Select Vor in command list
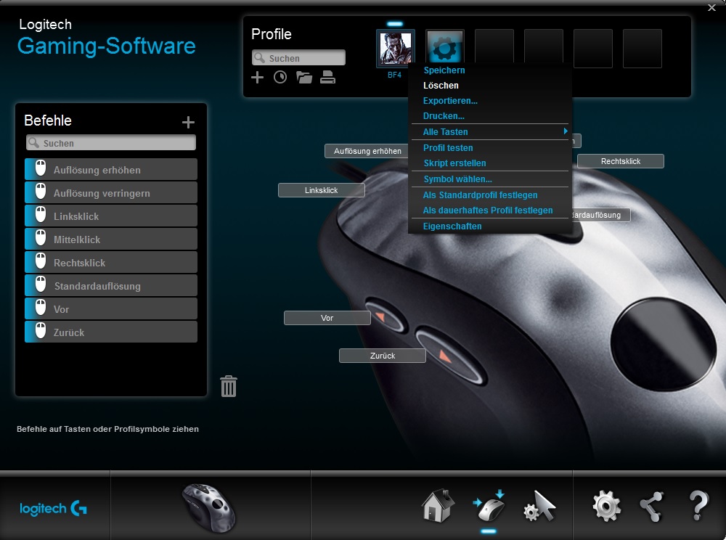The height and width of the screenshot is (540, 726). tap(111, 308)
